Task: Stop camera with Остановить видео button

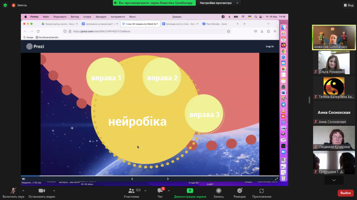Action: [x=42, y=193]
